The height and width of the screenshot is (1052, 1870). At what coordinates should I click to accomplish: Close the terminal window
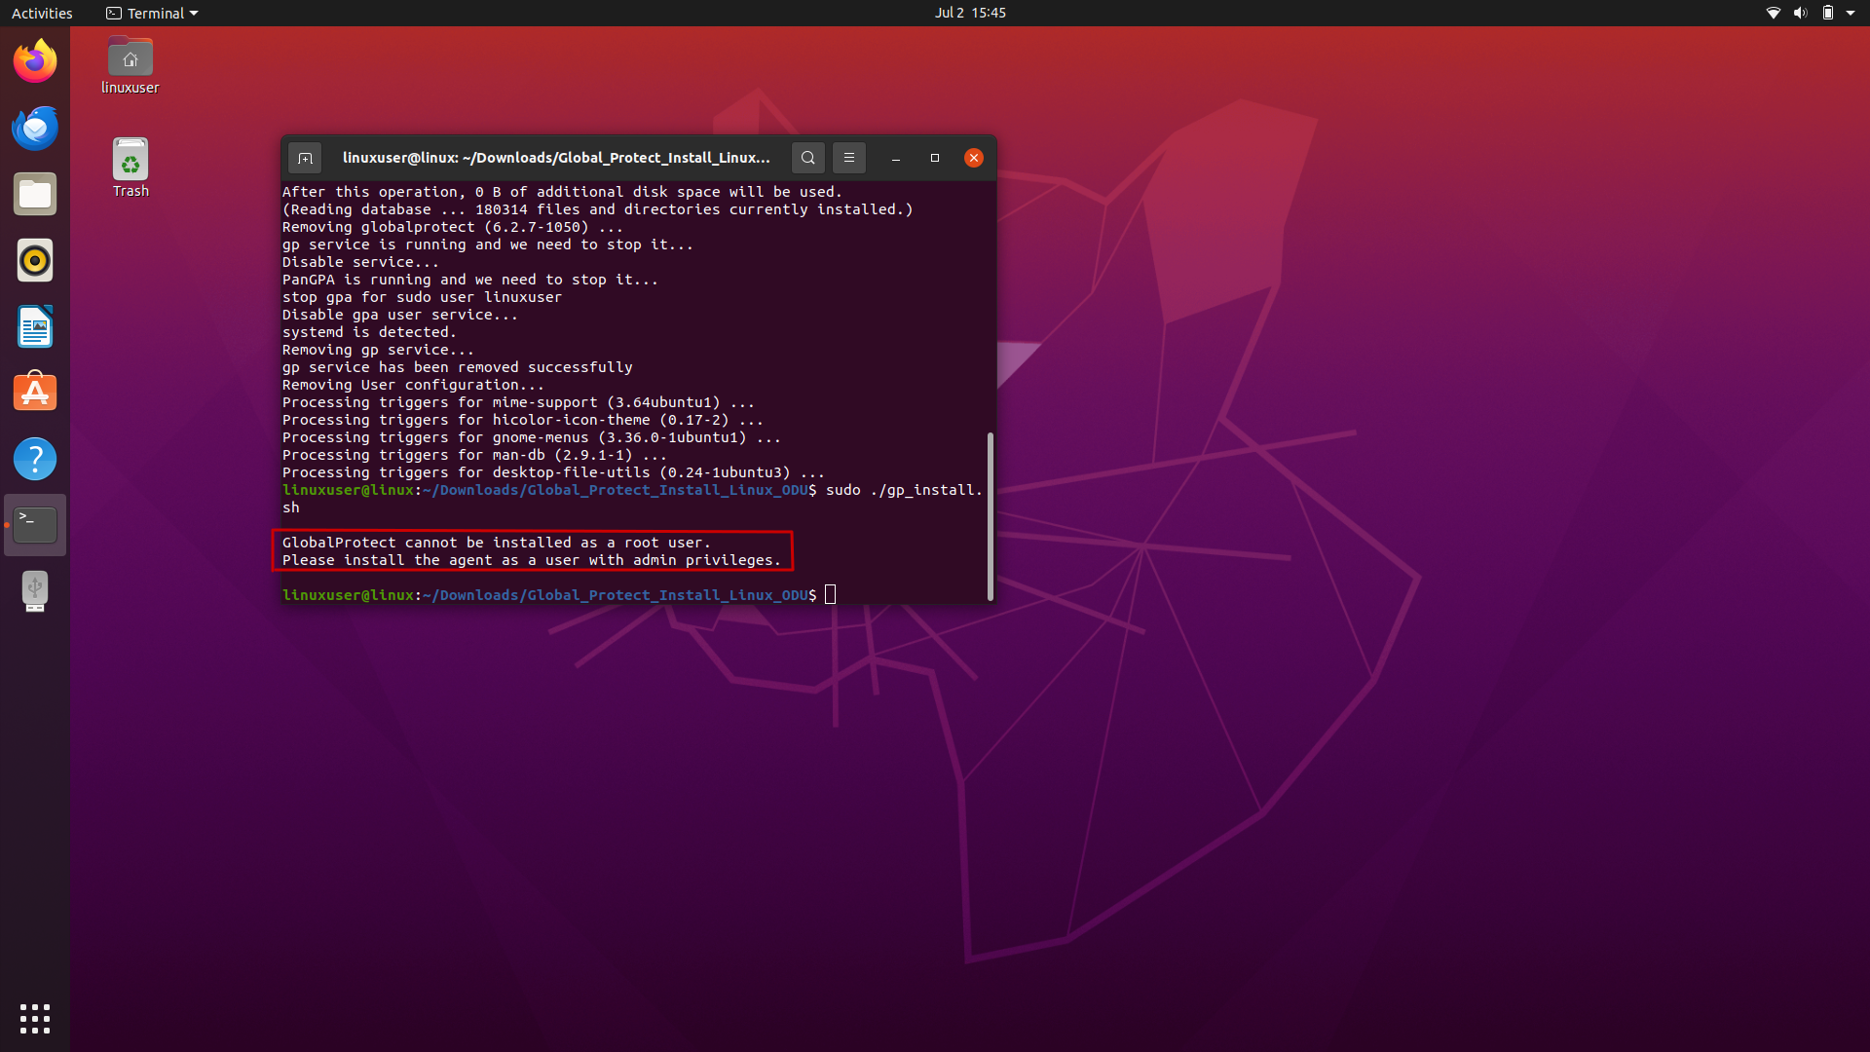click(x=974, y=158)
